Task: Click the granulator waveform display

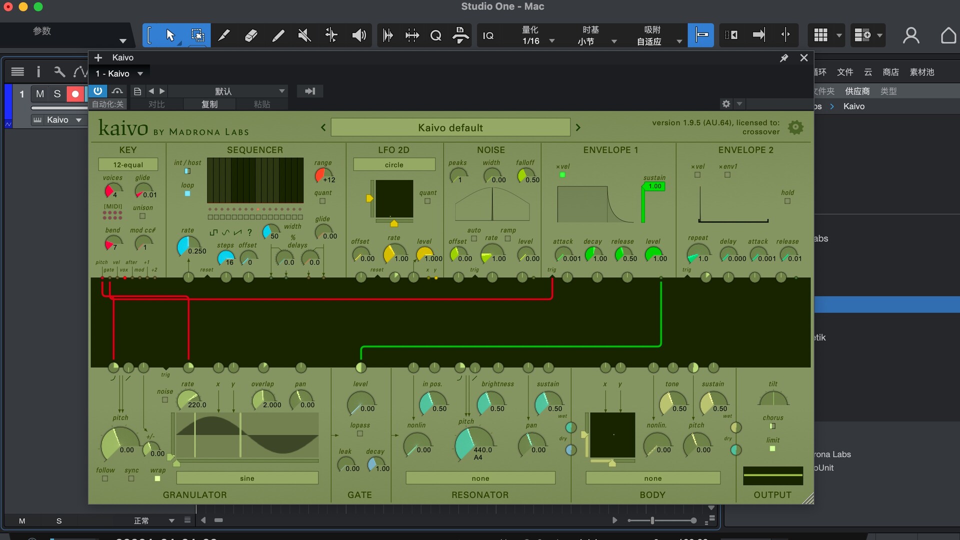Action: (247, 435)
